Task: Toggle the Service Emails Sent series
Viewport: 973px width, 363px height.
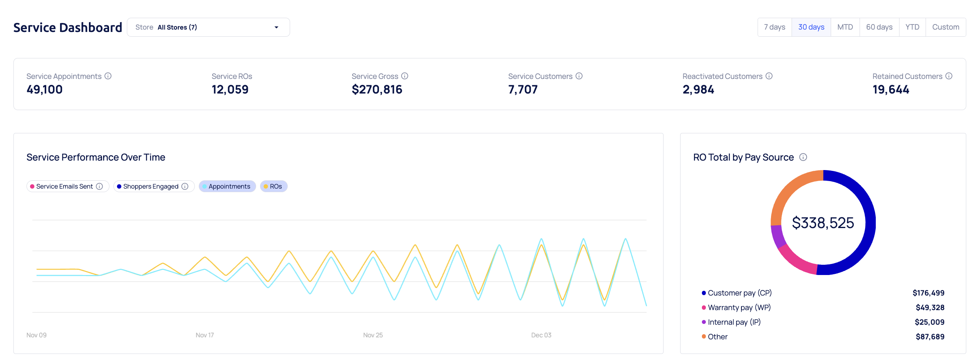Action: (64, 186)
